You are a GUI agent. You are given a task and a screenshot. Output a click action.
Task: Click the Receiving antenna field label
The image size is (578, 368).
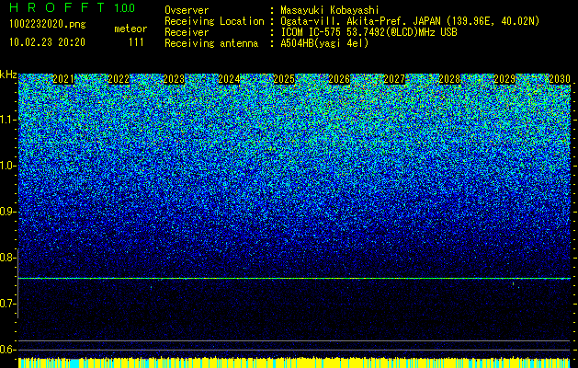211,43
